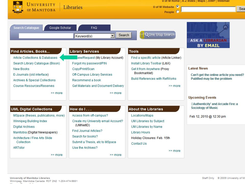The height and width of the screenshot is (184, 245).
Task: Open Off-Campus Library Services link
Action: 92,75
